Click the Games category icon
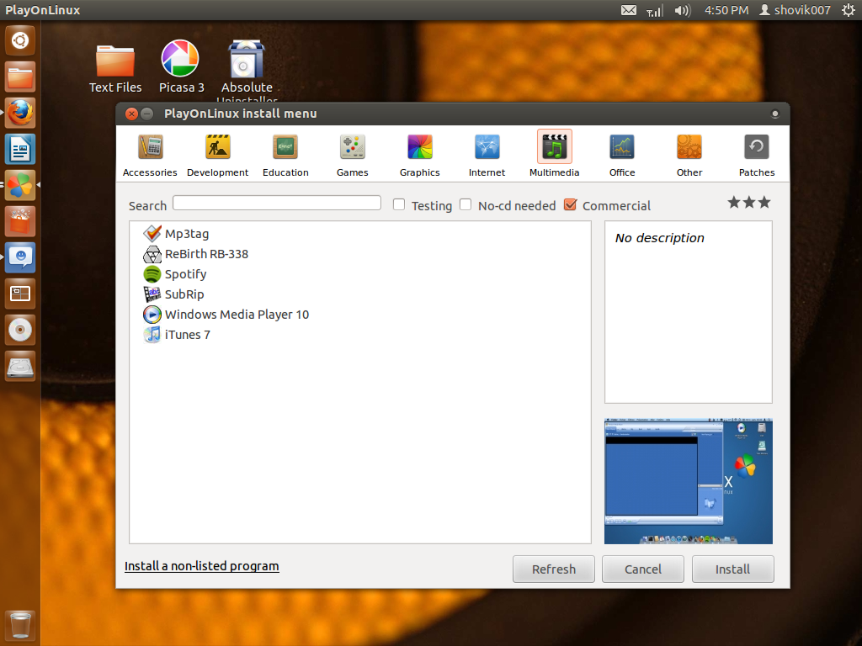Screen dimensions: 862x646 352,154
